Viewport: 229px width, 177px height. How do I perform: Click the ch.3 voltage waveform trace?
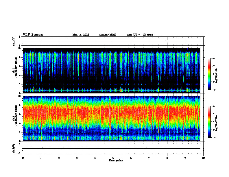[111, 148]
